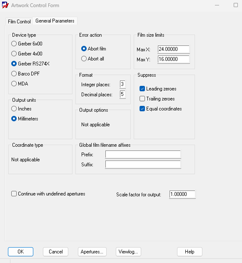Click the 'Error action' group label
Image resolution: width=242 pixels, height=263 pixels.
90,35
